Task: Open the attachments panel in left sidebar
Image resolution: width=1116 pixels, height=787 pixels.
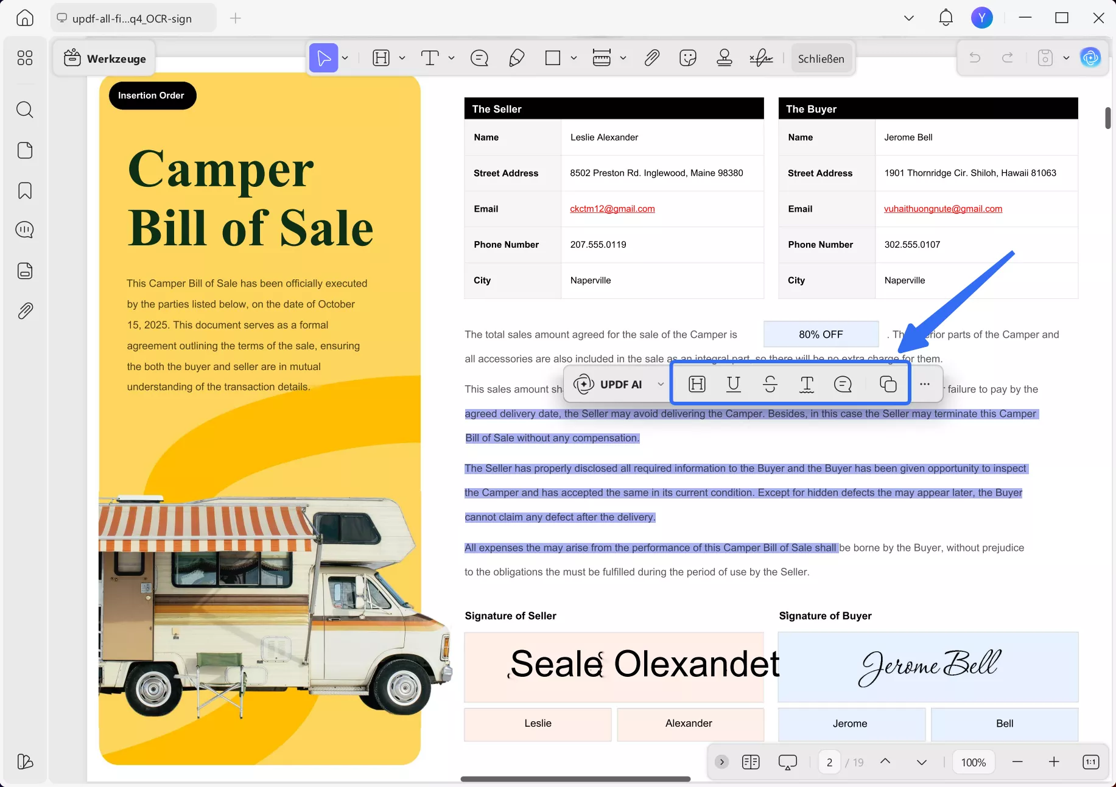Action: click(x=25, y=311)
